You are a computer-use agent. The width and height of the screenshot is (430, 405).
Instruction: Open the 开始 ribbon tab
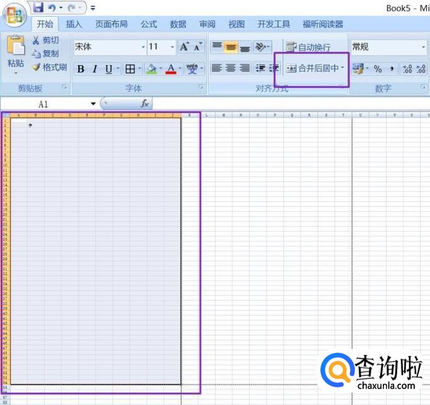coord(45,24)
